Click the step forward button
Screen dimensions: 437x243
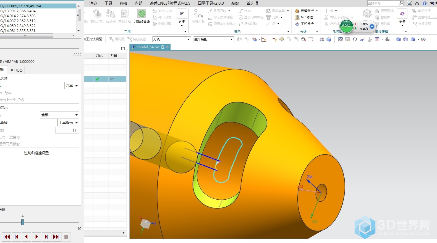tap(46, 237)
